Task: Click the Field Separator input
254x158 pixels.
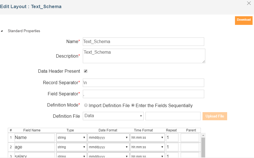Action: (x=144, y=94)
